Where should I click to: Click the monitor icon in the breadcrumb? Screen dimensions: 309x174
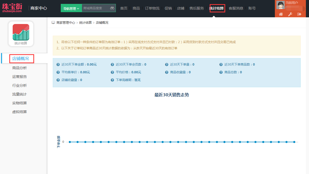53,23
